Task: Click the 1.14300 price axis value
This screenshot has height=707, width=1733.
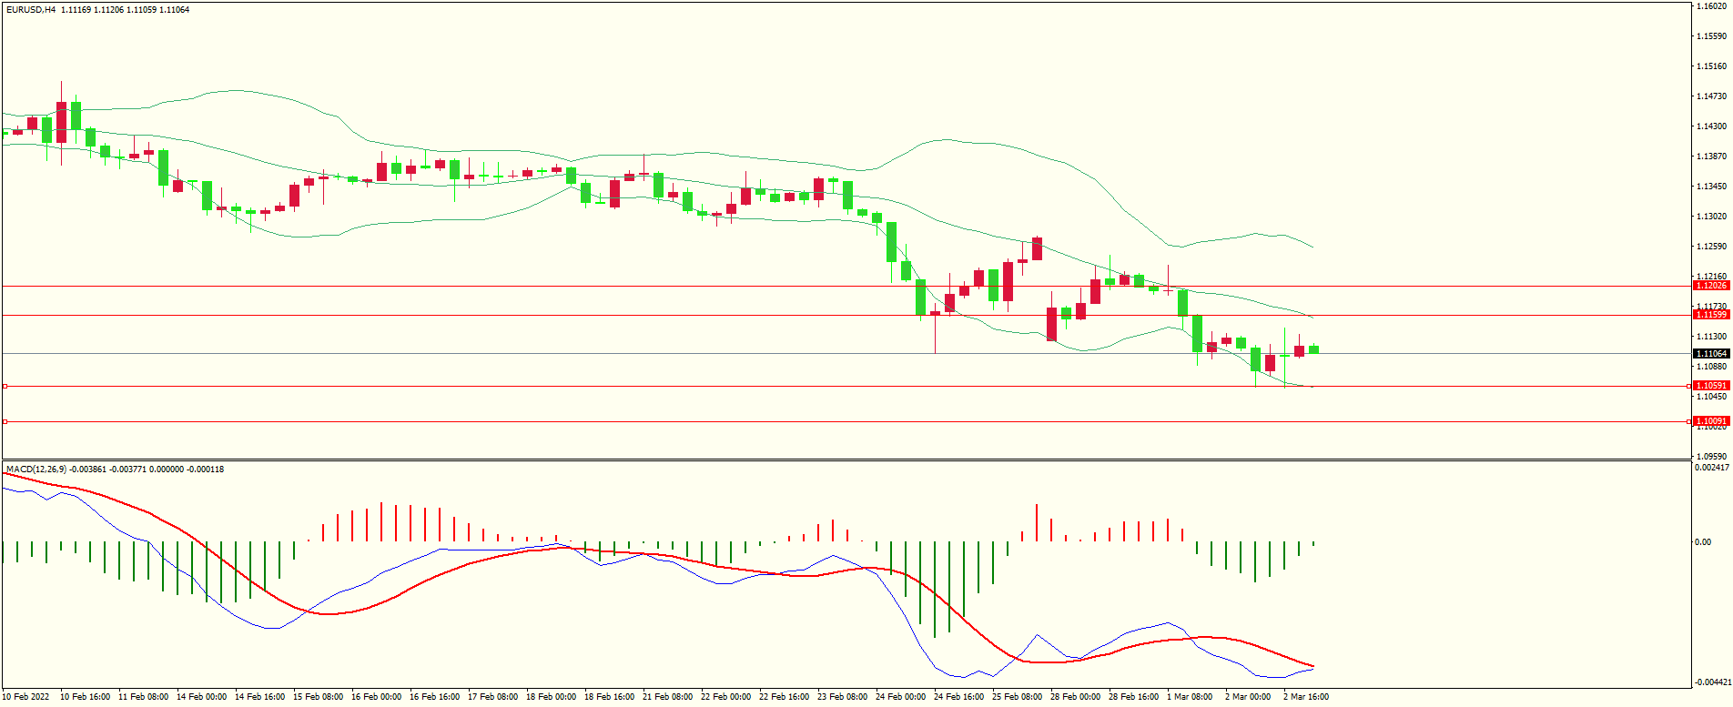Action: pos(1712,126)
